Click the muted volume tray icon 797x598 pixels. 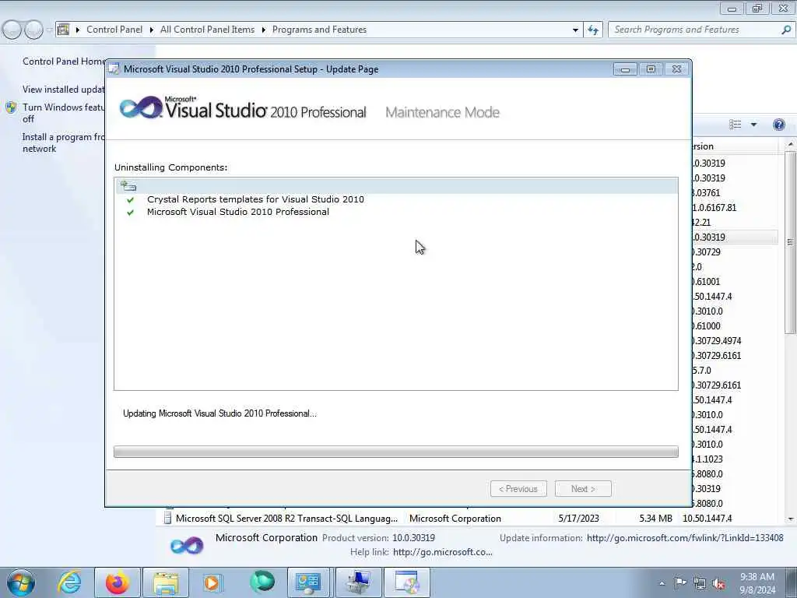coord(718,584)
